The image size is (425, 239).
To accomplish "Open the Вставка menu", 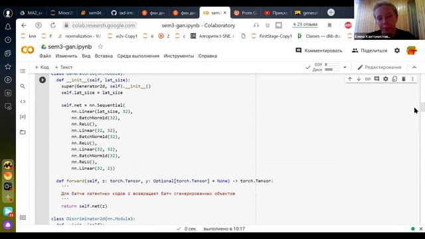I will coord(104,56).
